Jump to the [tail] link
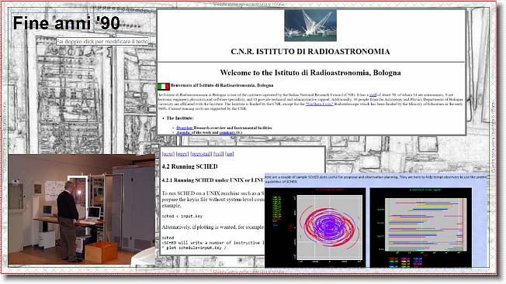Screen dimensions: 506x284 (x=219, y=154)
